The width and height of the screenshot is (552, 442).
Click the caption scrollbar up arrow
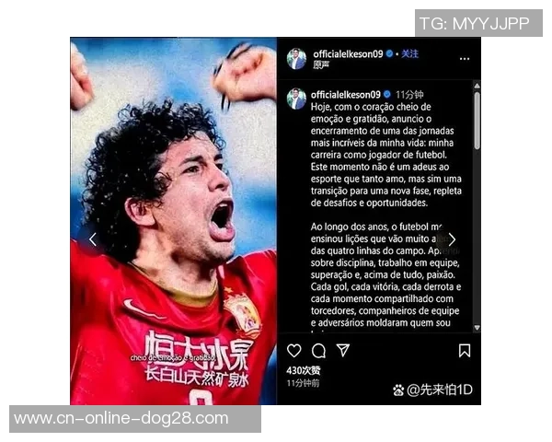(477, 86)
